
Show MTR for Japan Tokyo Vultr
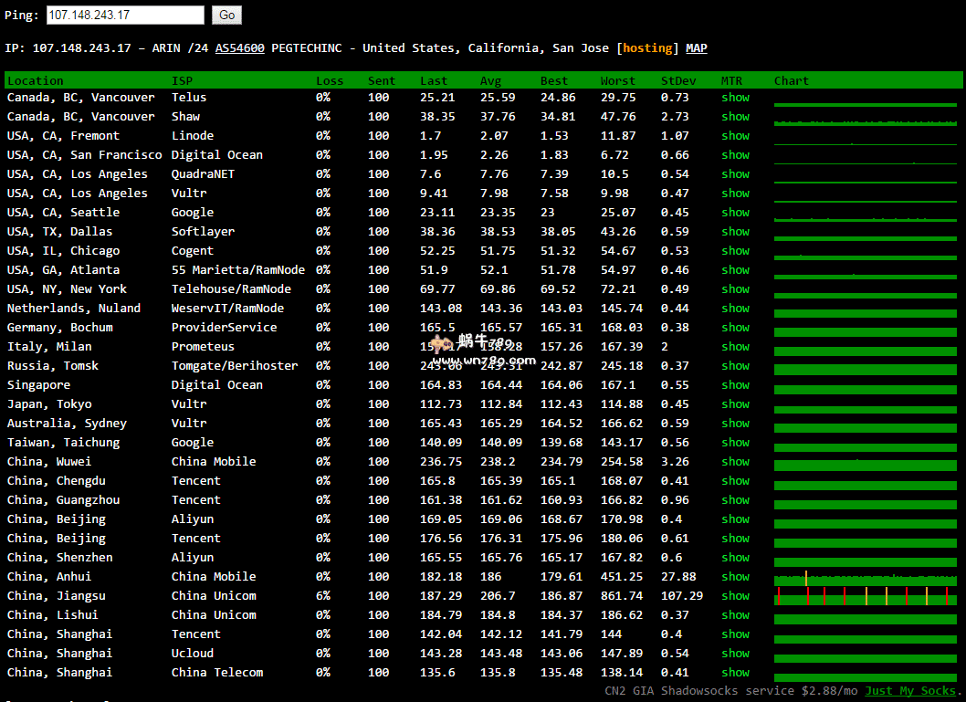[735, 404]
